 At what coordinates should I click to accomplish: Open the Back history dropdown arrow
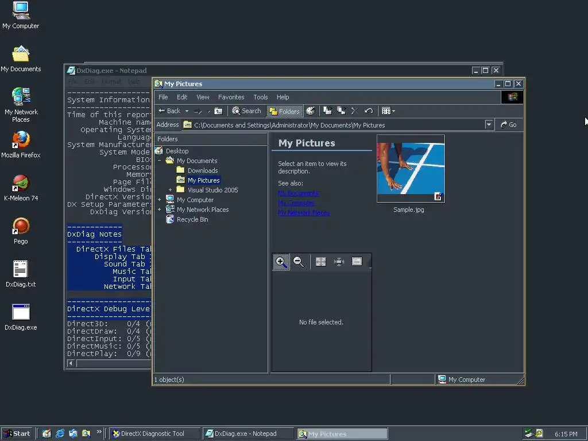pos(187,111)
